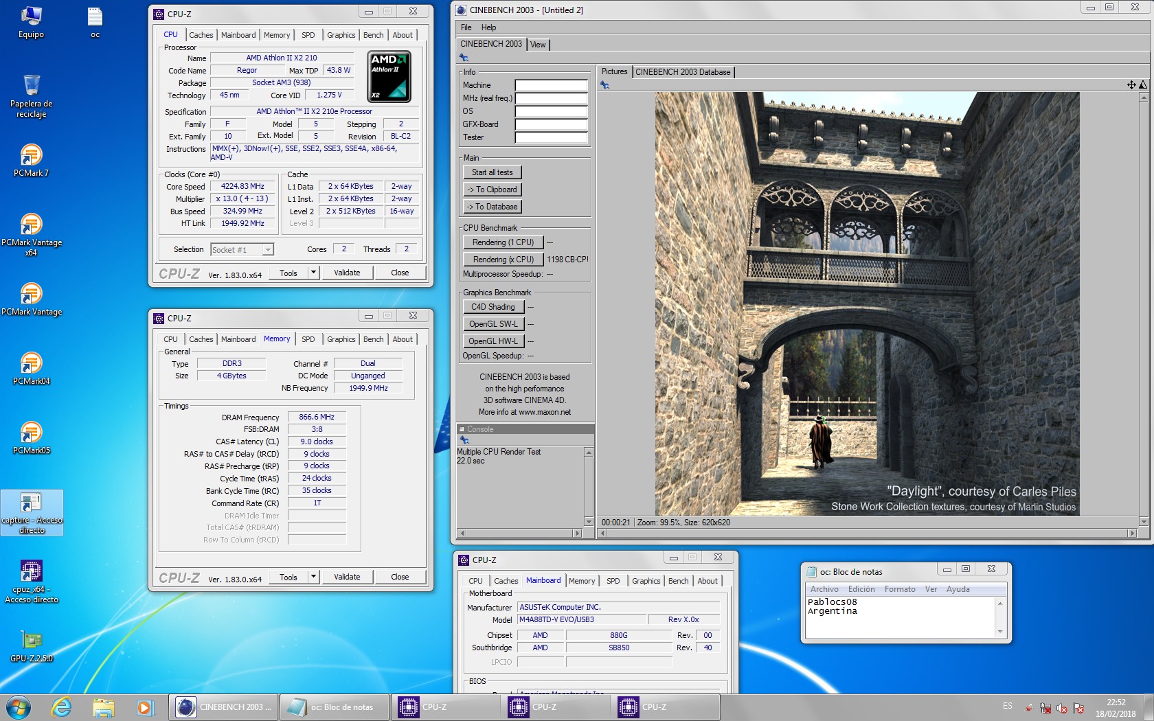This screenshot has height=721, width=1154.
Task: Run Rendering (x CPU) benchmark
Action: click(x=504, y=260)
